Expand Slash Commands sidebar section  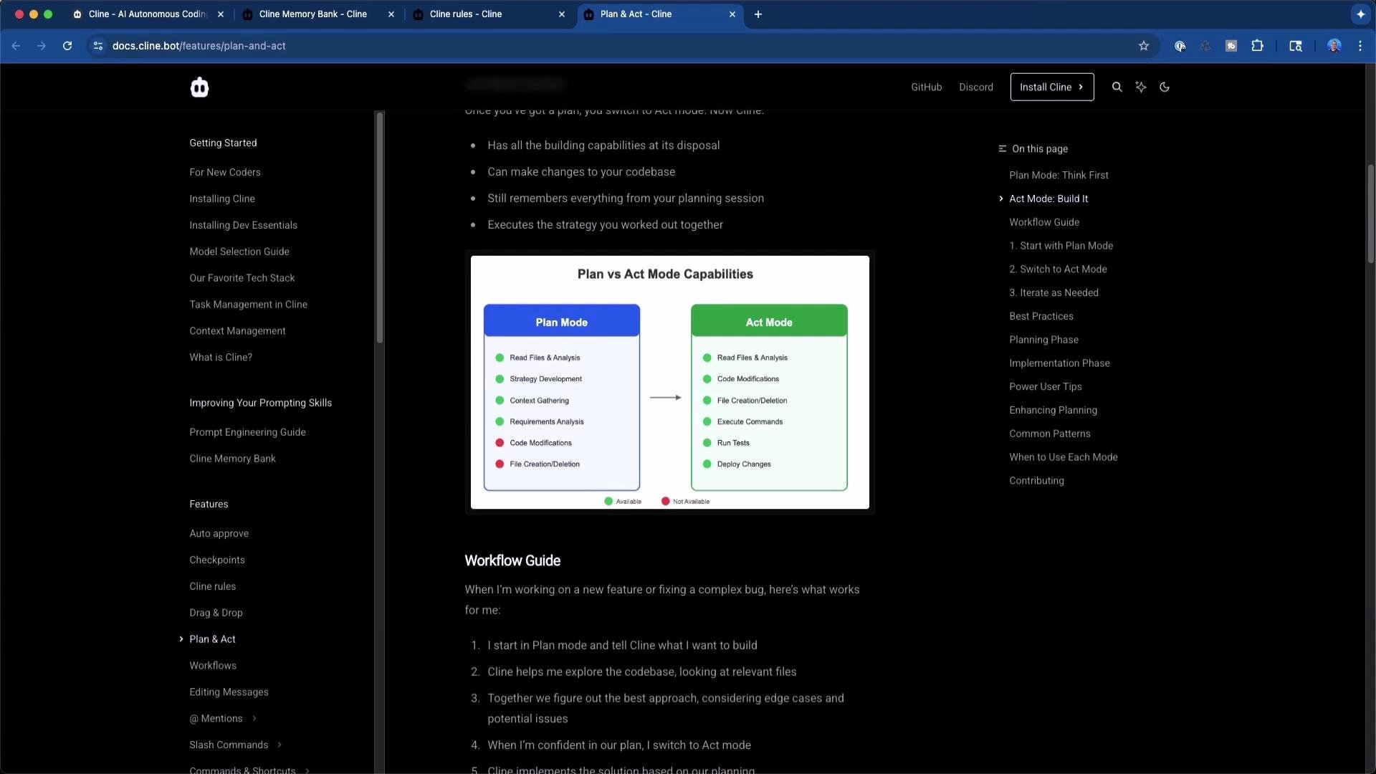[x=279, y=745]
